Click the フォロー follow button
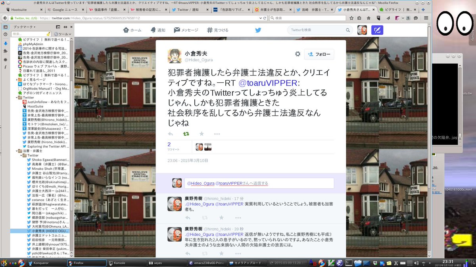 pos(319,54)
